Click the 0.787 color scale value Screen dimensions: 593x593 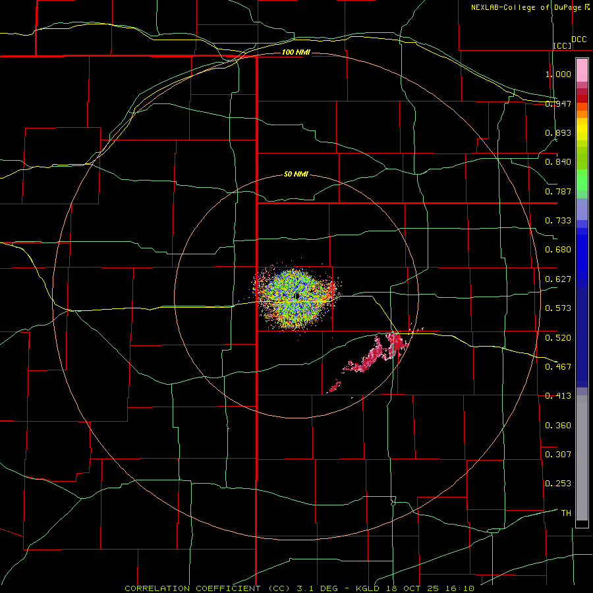click(x=558, y=191)
